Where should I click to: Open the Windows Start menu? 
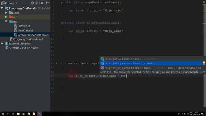click(3, 114)
